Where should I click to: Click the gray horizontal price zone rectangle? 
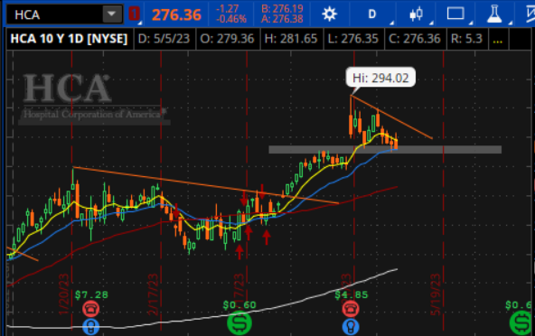point(385,149)
